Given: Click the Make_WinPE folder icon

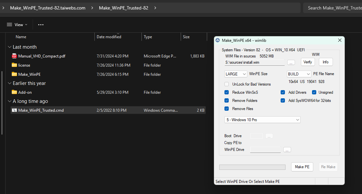Looking at the screenshot, I should [14, 74].
